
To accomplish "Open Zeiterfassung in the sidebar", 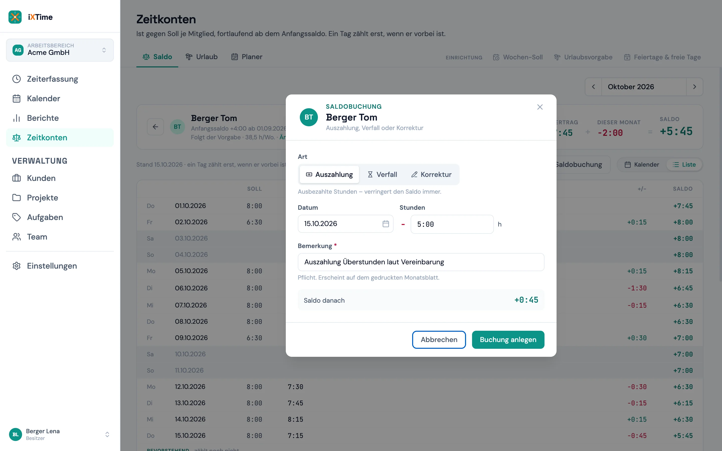I will pyautogui.click(x=60, y=79).
